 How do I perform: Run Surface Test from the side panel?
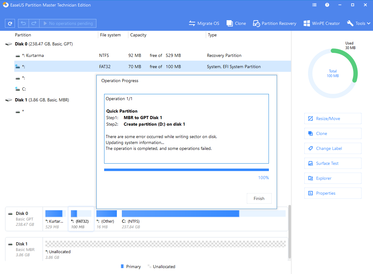coord(333,163)
